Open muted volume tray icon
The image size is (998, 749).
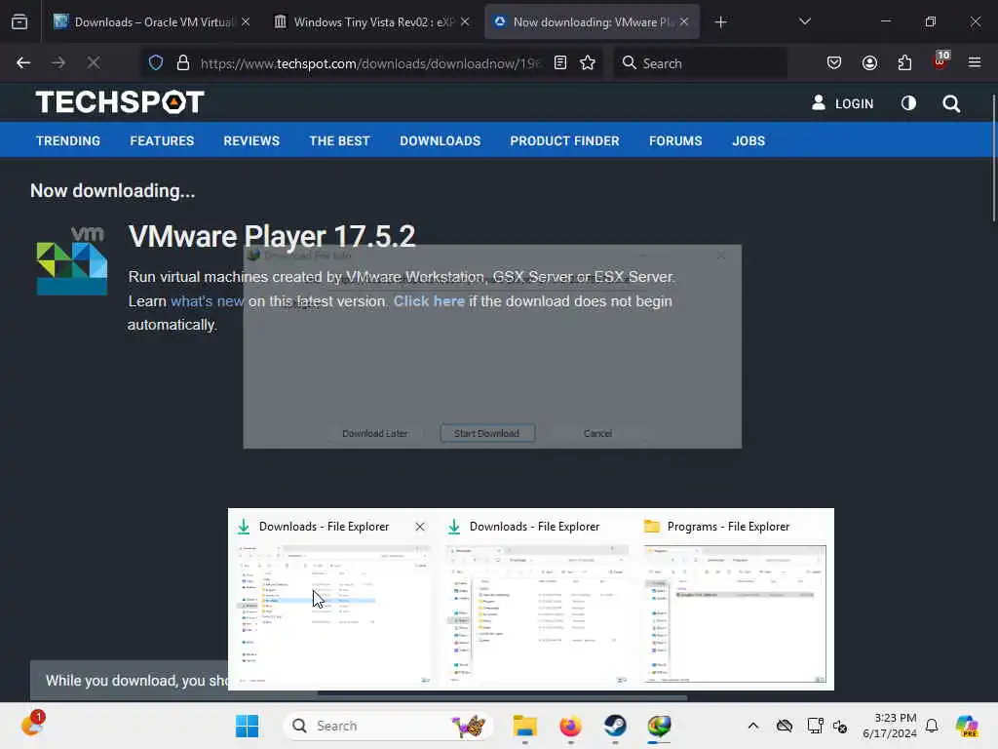point(840,726)
